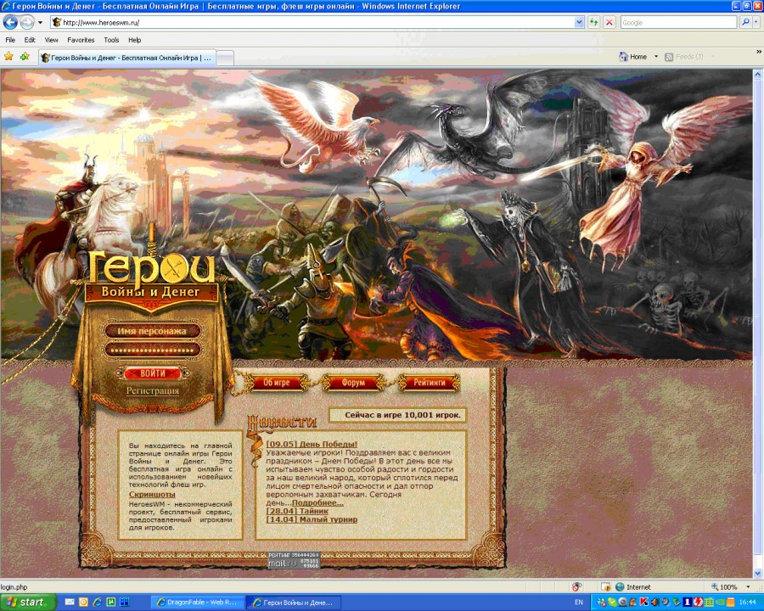The width and height of the screenshot is (764, 611).
Task: Click the password field with dots
Action: point(152,350)
